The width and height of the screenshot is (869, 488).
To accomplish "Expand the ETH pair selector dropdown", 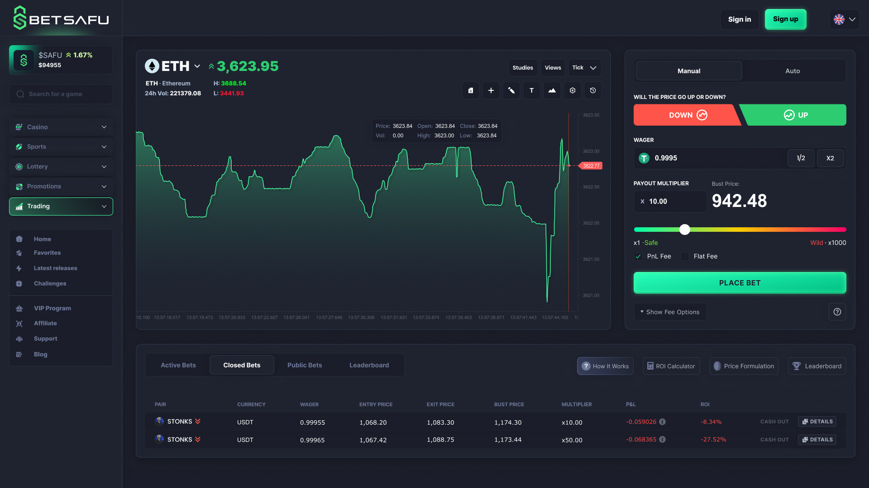I will point(197,66).
